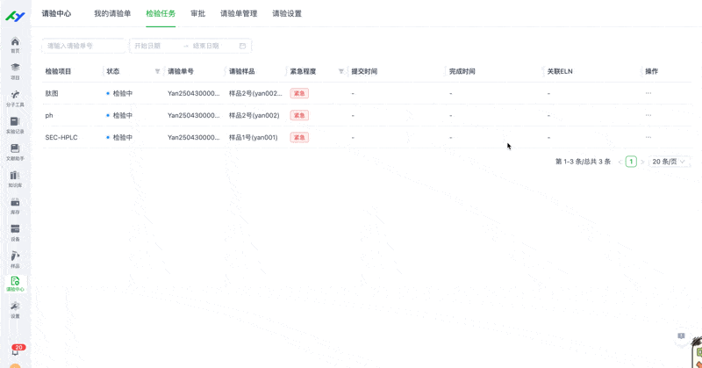Select the 请验中心 sidebar icon
Viewport: 702px width, 368px height.
[15, 285]
